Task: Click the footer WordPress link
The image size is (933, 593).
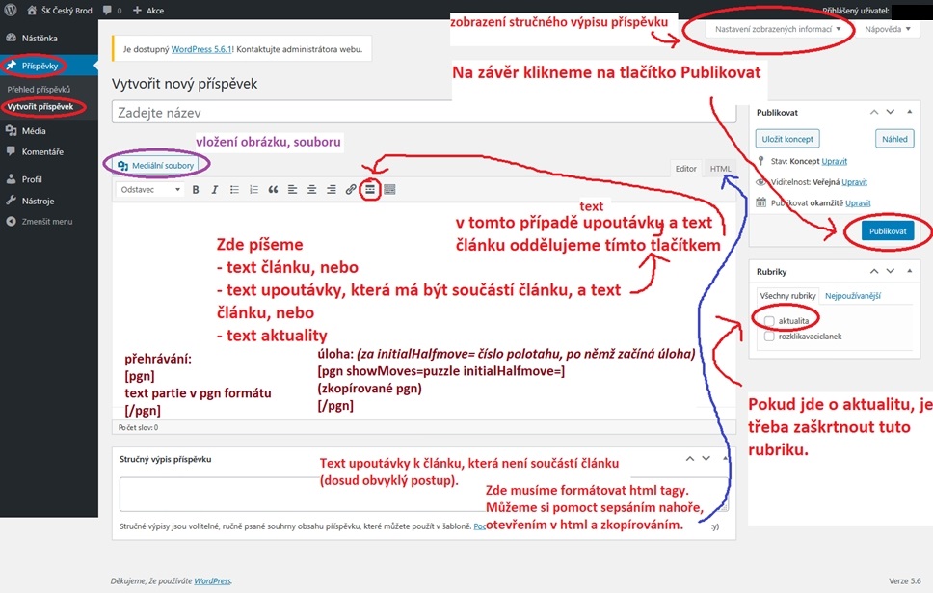Action: click(x=212, y=581)
